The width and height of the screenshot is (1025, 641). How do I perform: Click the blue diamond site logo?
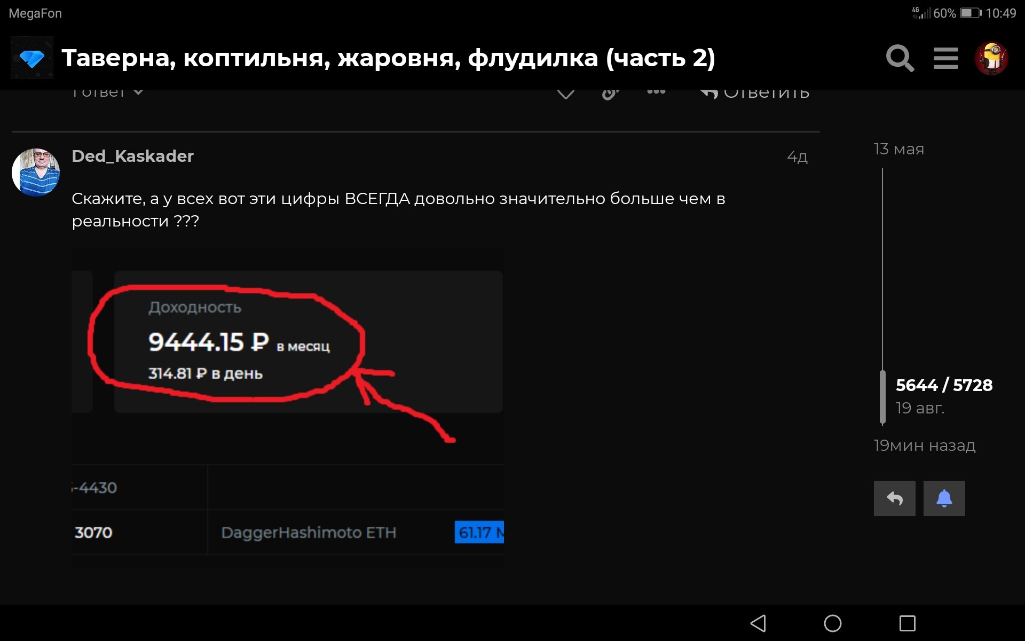(x=32, y=58)
